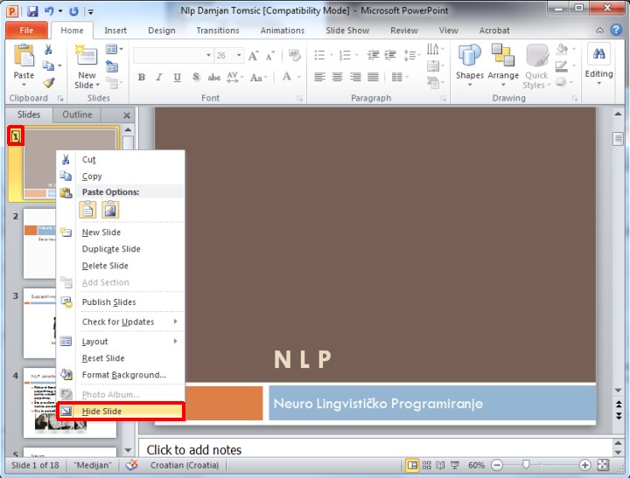Open the Transitions ribbon tab
Viewport: 630px width, 478px height.
point(218,31)
